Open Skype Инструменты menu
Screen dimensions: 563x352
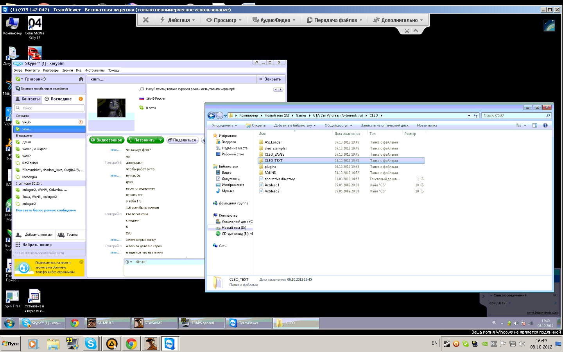click(95, 70)
